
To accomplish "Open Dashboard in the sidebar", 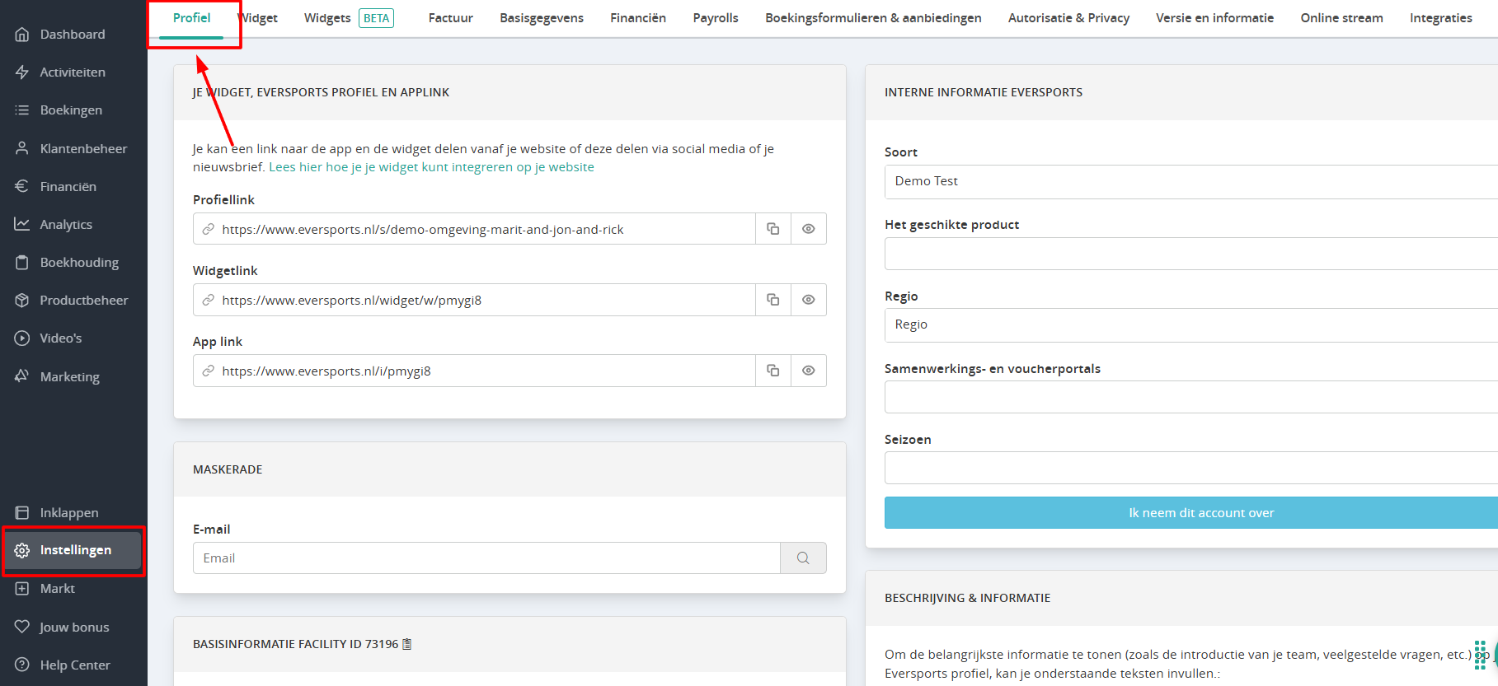I will [73, 35].
